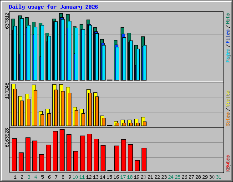Click the Hits legend label
233x182 pixels.
[228, 19]
